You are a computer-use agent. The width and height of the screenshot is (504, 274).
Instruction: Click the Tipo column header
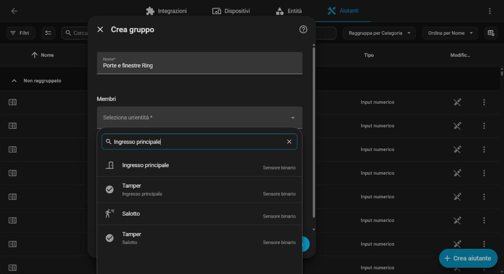coord(369,55)
